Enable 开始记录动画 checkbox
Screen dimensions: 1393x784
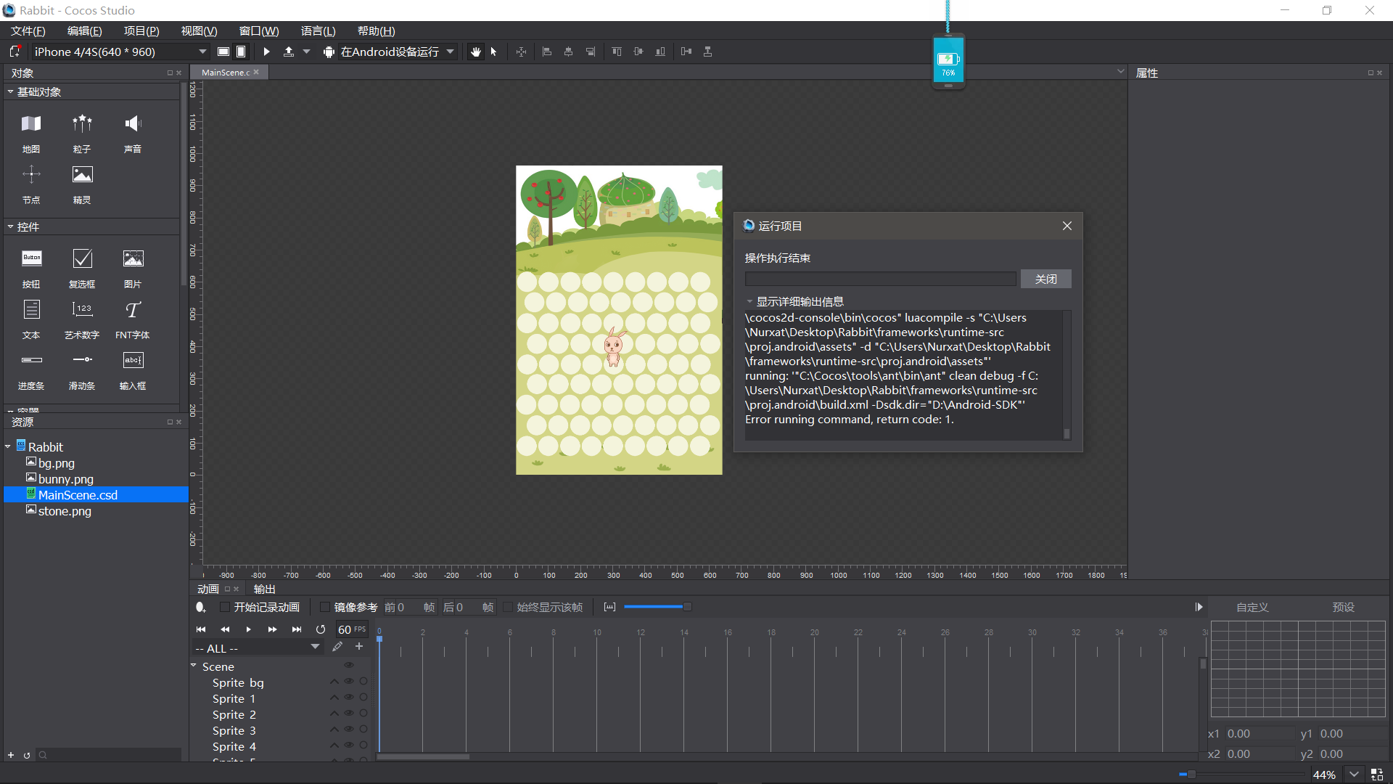coord(225,608)
